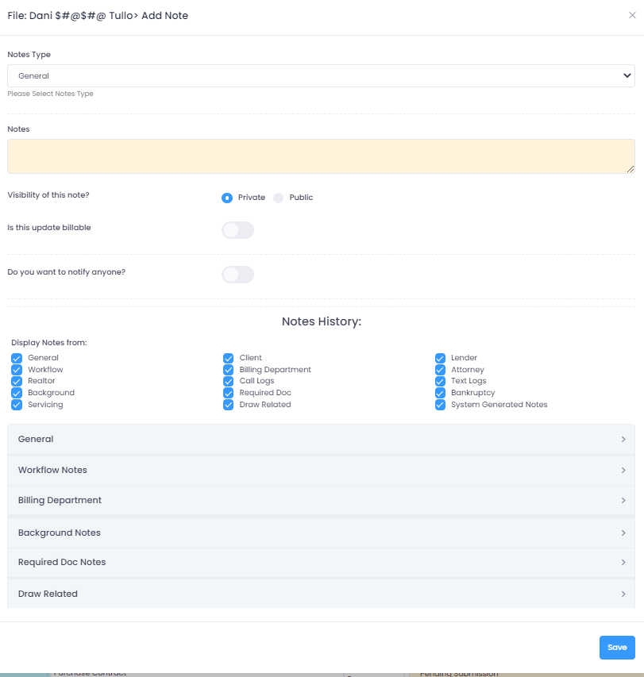Save the new note
This screenshot has width=644, height=677.
(x=616, y=647)
